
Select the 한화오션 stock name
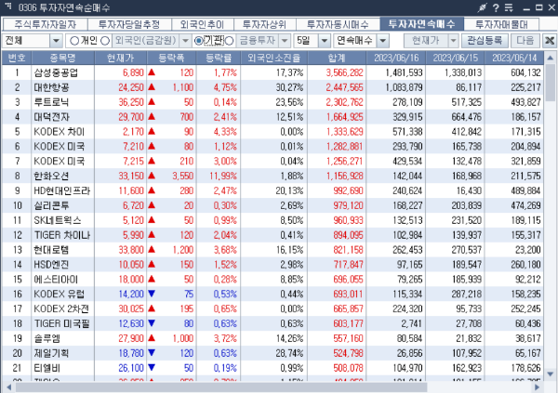pos(51,176)
